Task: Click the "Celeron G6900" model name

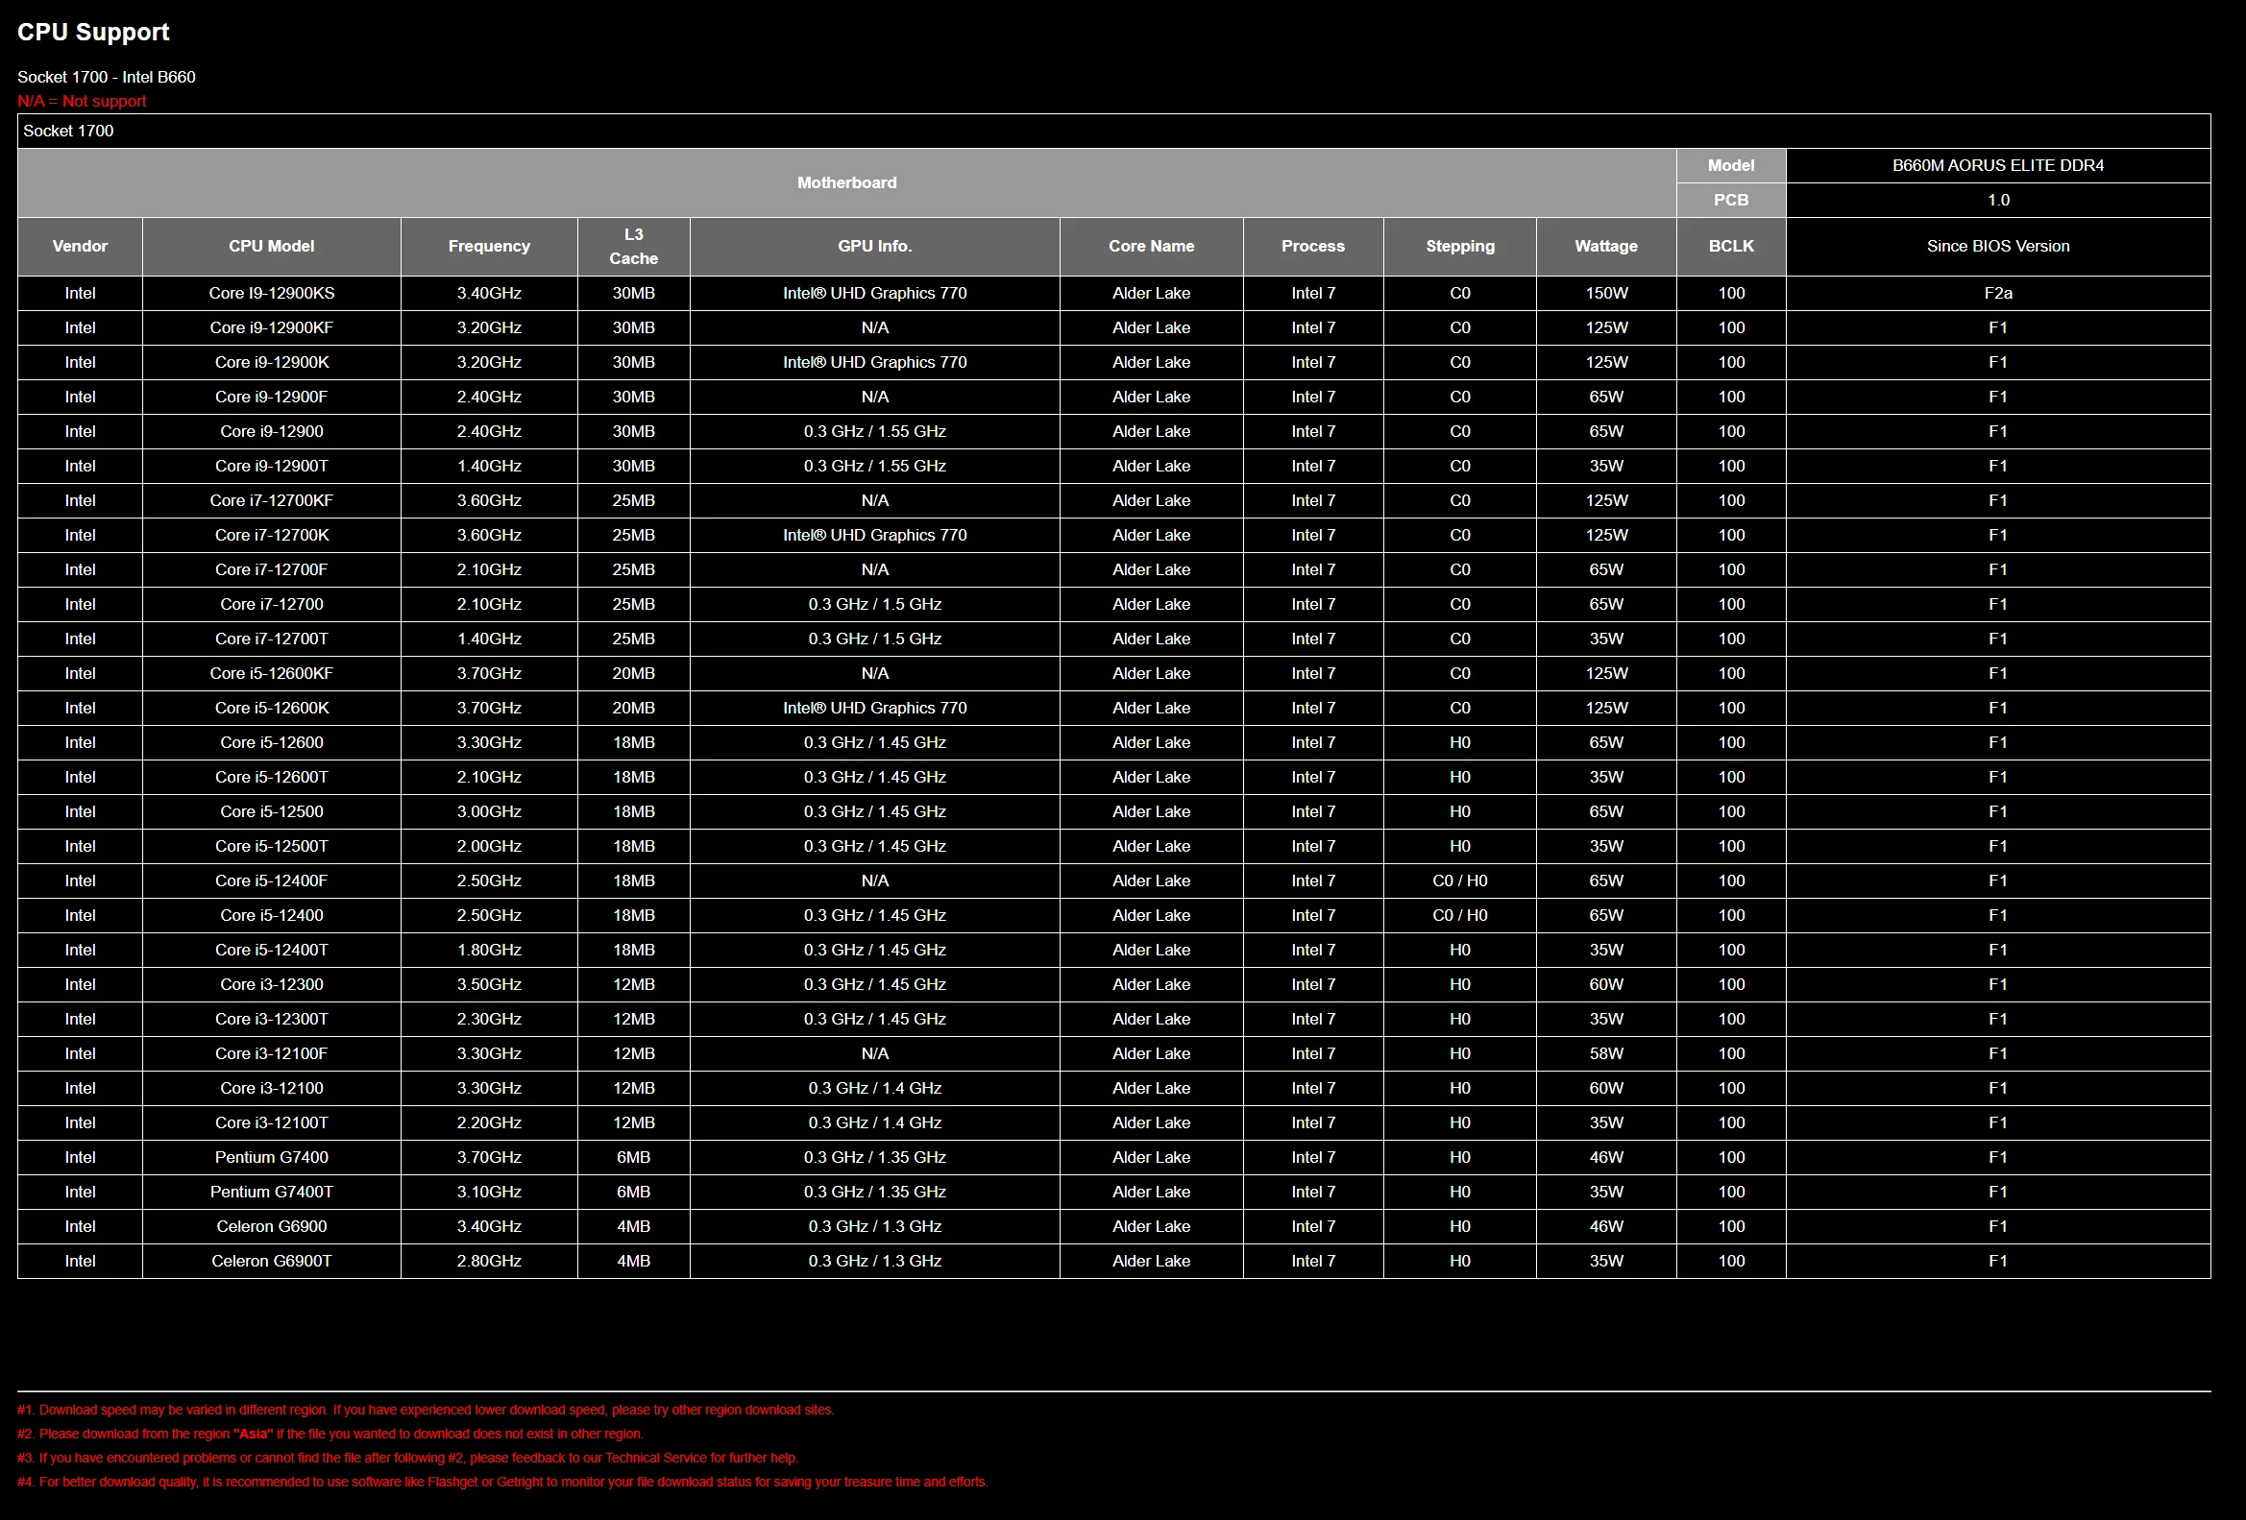Action: 272,1226
